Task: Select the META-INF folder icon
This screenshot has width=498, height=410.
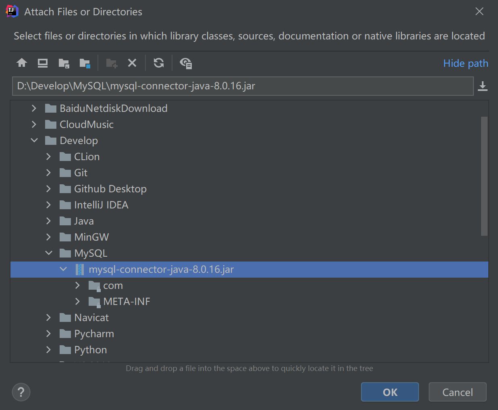Action: tap(94, 302)
